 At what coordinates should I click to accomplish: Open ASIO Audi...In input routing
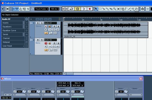tap(63, 83)
